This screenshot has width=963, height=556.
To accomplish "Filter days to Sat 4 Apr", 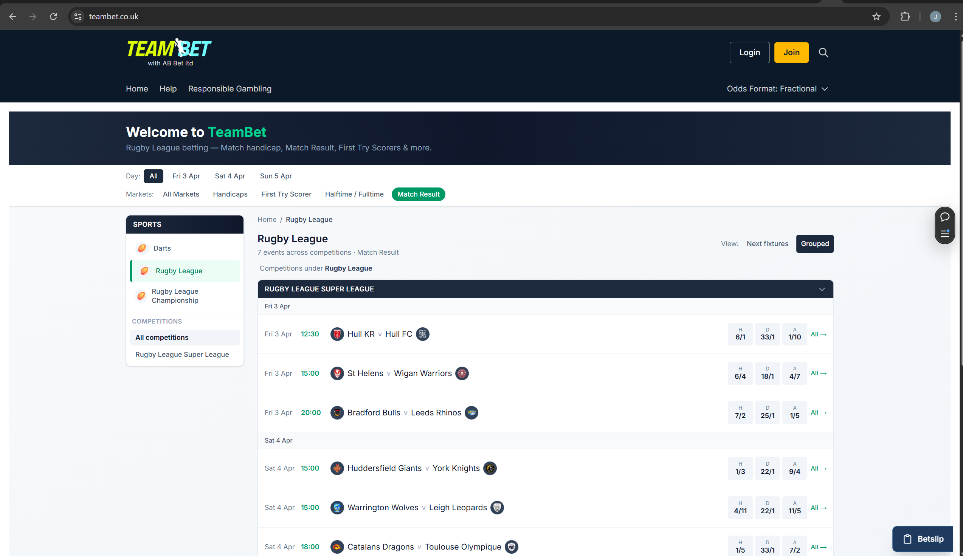I will coord(230,176).
